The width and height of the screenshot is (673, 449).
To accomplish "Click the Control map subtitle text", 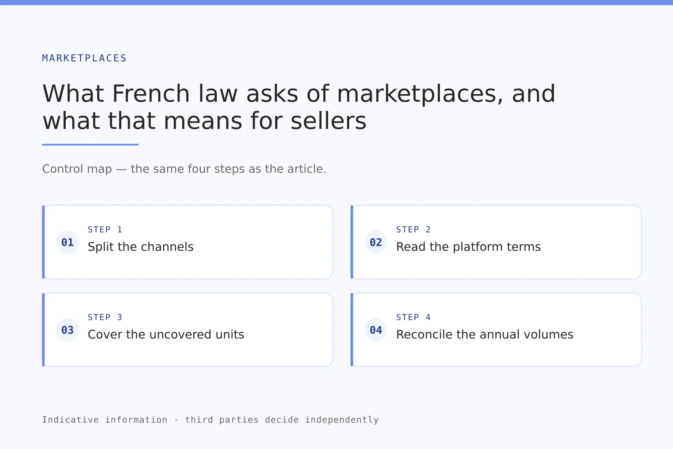I will [x=184, y=169].
